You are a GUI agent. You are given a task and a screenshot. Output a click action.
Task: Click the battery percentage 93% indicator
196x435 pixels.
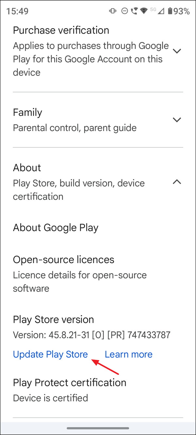click(x=182, y=11)
